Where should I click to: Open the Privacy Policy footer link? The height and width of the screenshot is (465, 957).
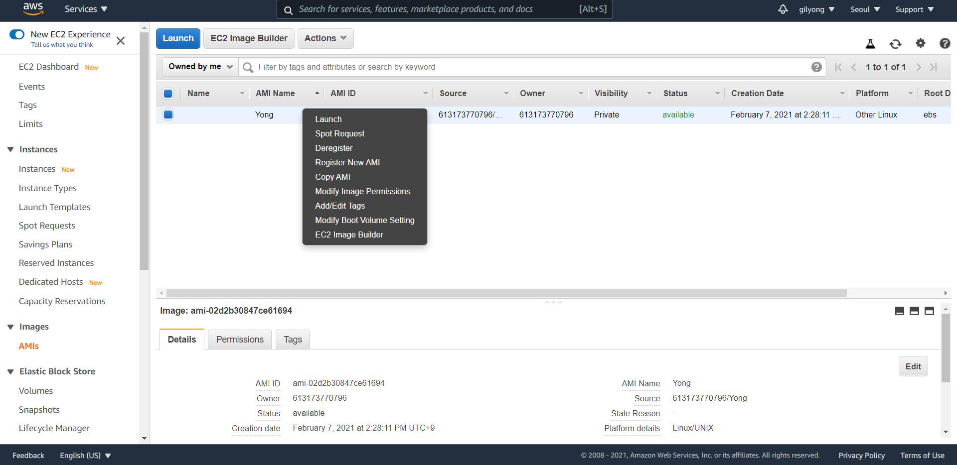(x=861, y=456)
